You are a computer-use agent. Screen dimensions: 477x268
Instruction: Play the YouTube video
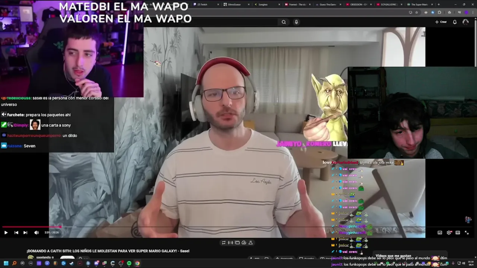tap(6, 233)
